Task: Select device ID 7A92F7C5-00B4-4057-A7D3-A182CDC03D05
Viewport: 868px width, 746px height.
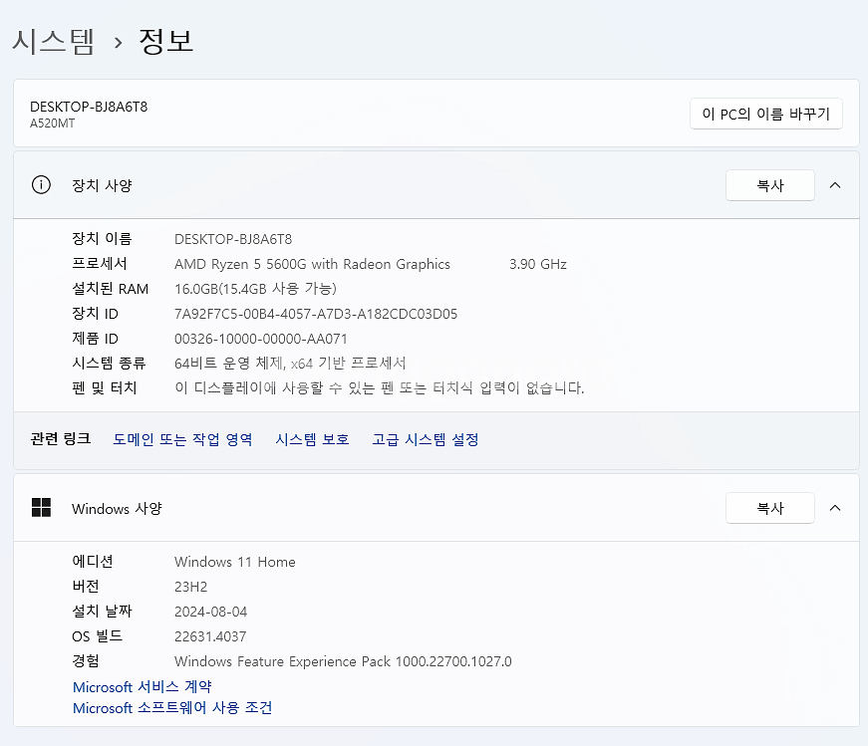Action: coord(316,314)
